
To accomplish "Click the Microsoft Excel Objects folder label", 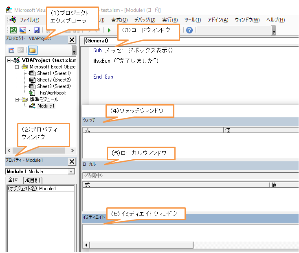I will tap(53, 67).
